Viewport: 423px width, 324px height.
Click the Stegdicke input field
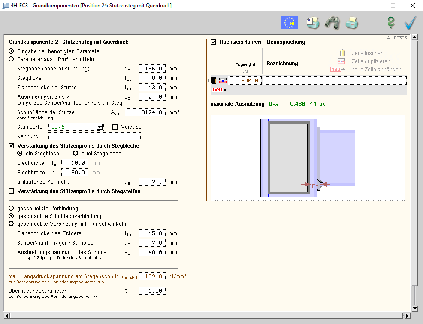(x=152, y=78)
